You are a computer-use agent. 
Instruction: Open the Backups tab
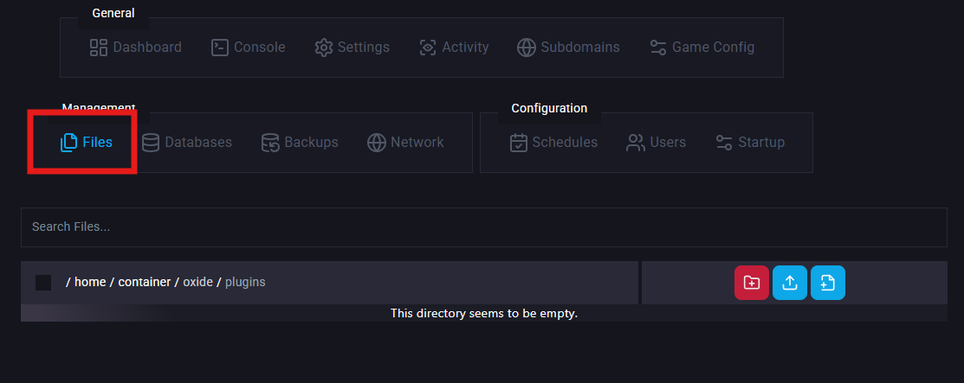click(x=300, y=143)
